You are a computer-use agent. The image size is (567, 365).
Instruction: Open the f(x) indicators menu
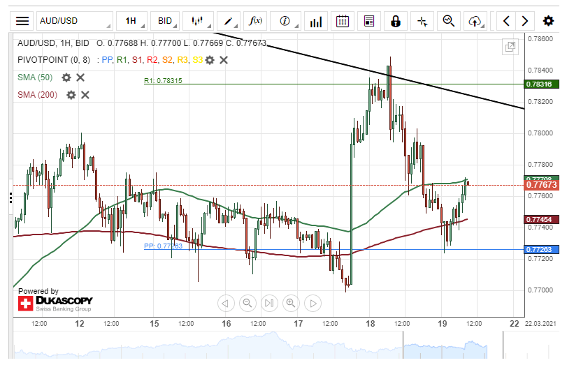[x=255, y=21]
